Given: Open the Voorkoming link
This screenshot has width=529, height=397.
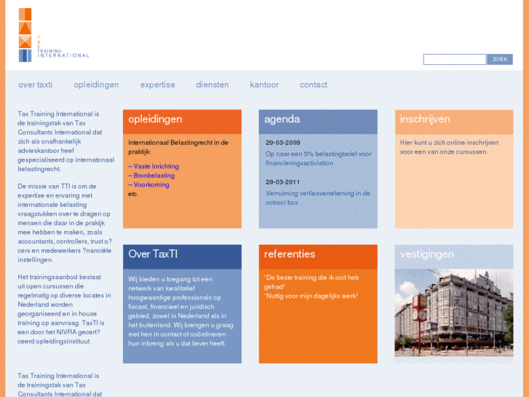Looking at the screenshot, I should pyautogui.click(x=148, y=184).
